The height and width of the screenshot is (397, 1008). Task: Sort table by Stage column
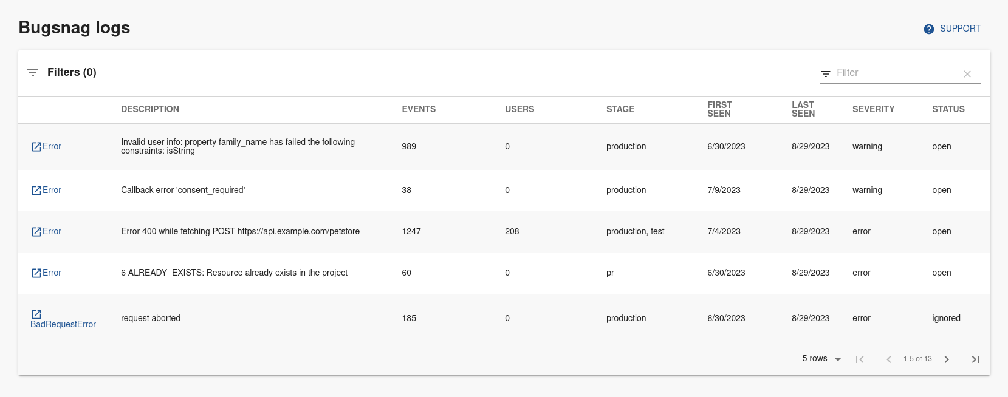click(620, 109)
